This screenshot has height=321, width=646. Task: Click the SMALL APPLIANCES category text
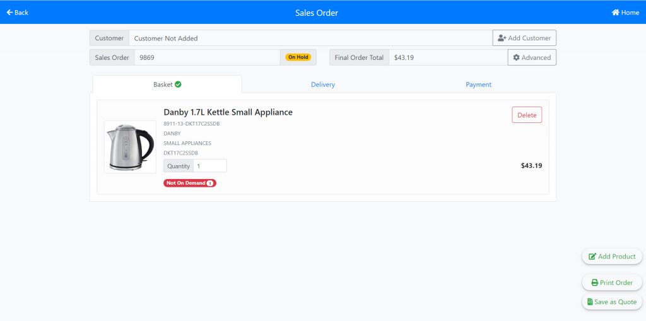coord(187,143)
